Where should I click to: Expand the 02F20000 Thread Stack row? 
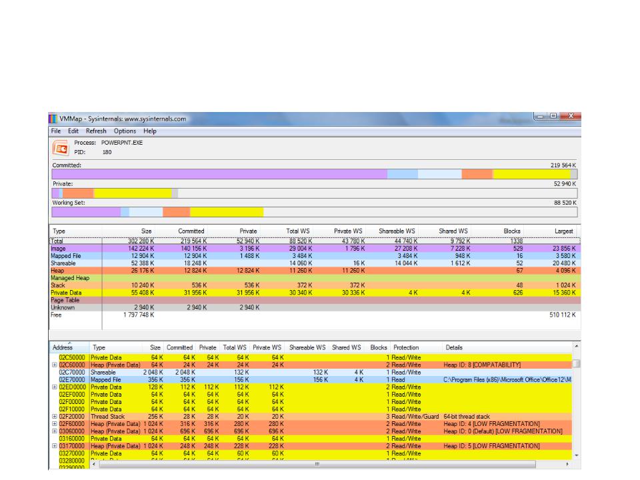tap(54, 416)
